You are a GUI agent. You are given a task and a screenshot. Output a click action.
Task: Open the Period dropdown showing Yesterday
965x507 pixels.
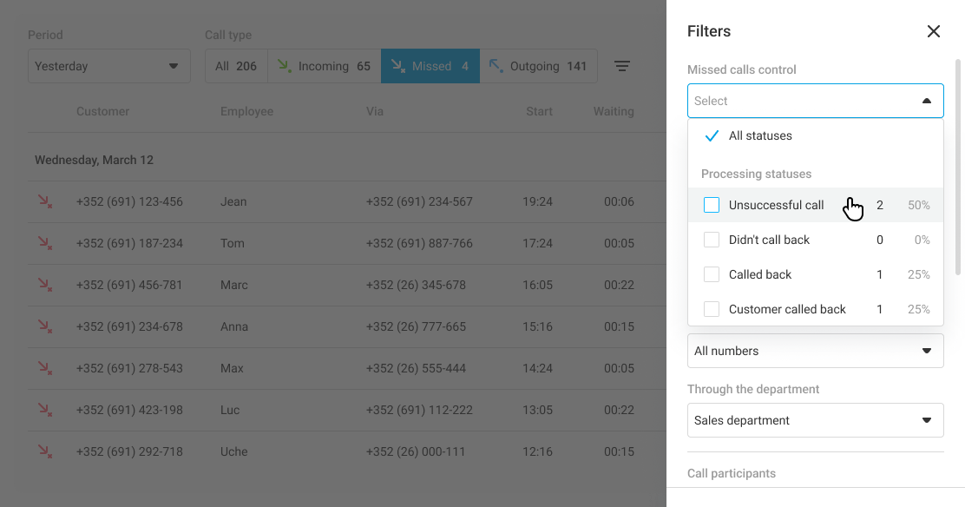(108, 66)
